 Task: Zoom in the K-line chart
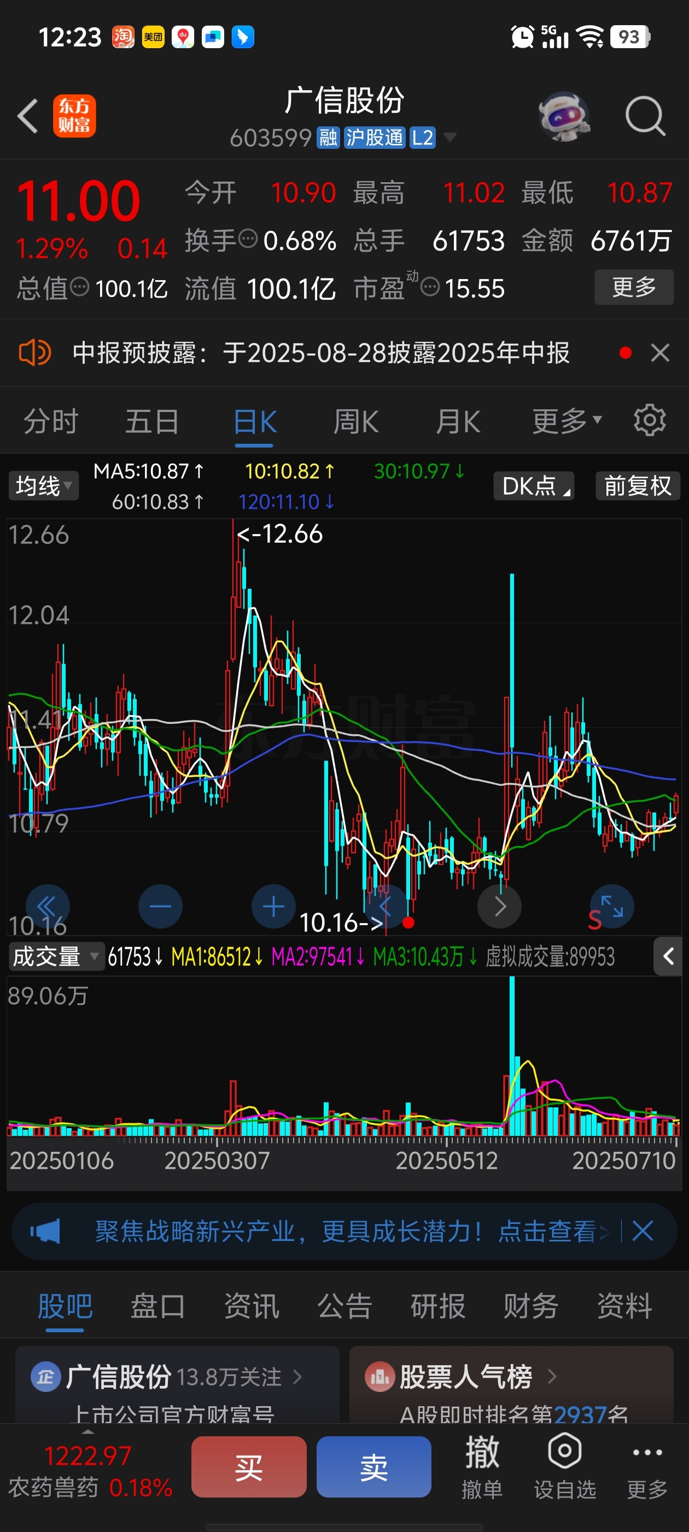273,907
